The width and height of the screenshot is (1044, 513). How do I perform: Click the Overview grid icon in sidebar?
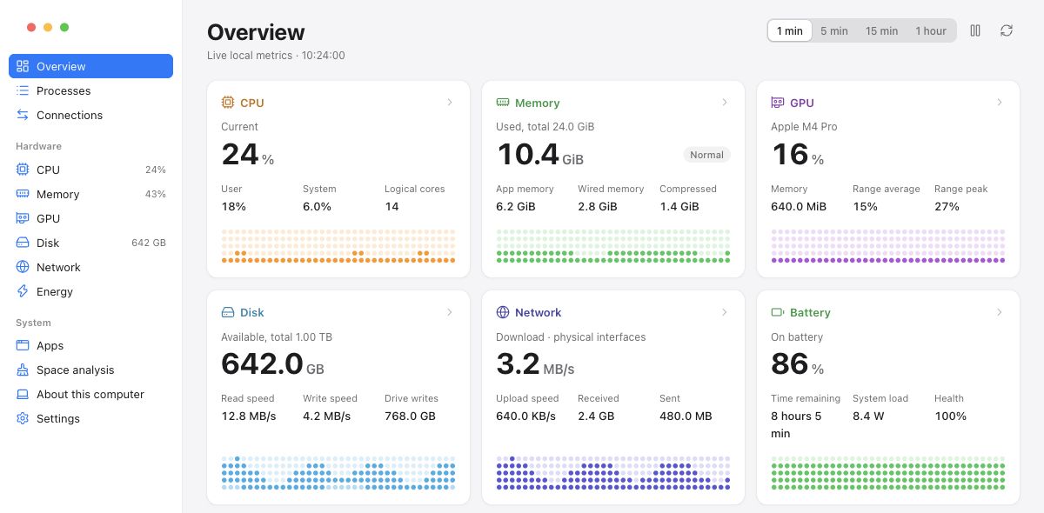click(23, 66)
